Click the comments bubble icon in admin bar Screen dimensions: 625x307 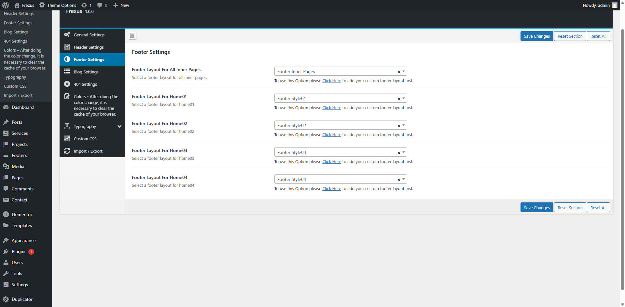tap(100, 5)
